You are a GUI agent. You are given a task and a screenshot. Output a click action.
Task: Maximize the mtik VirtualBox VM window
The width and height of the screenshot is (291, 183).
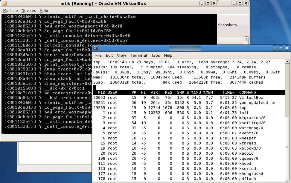click(208, 3)
